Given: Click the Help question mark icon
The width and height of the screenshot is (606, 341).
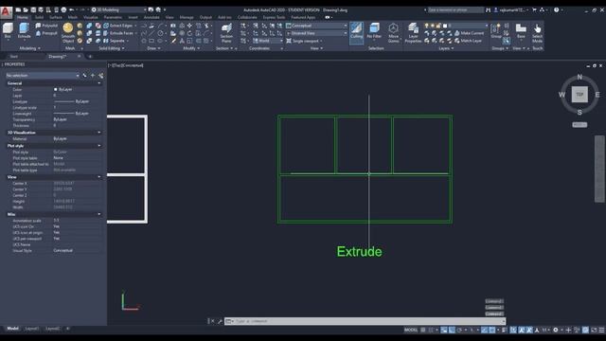Looking at the screenshot, I should coord(556,10).
